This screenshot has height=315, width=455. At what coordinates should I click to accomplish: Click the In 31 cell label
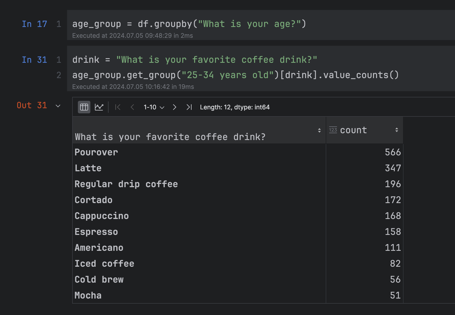pyautogui.click(x=34, y=60)
